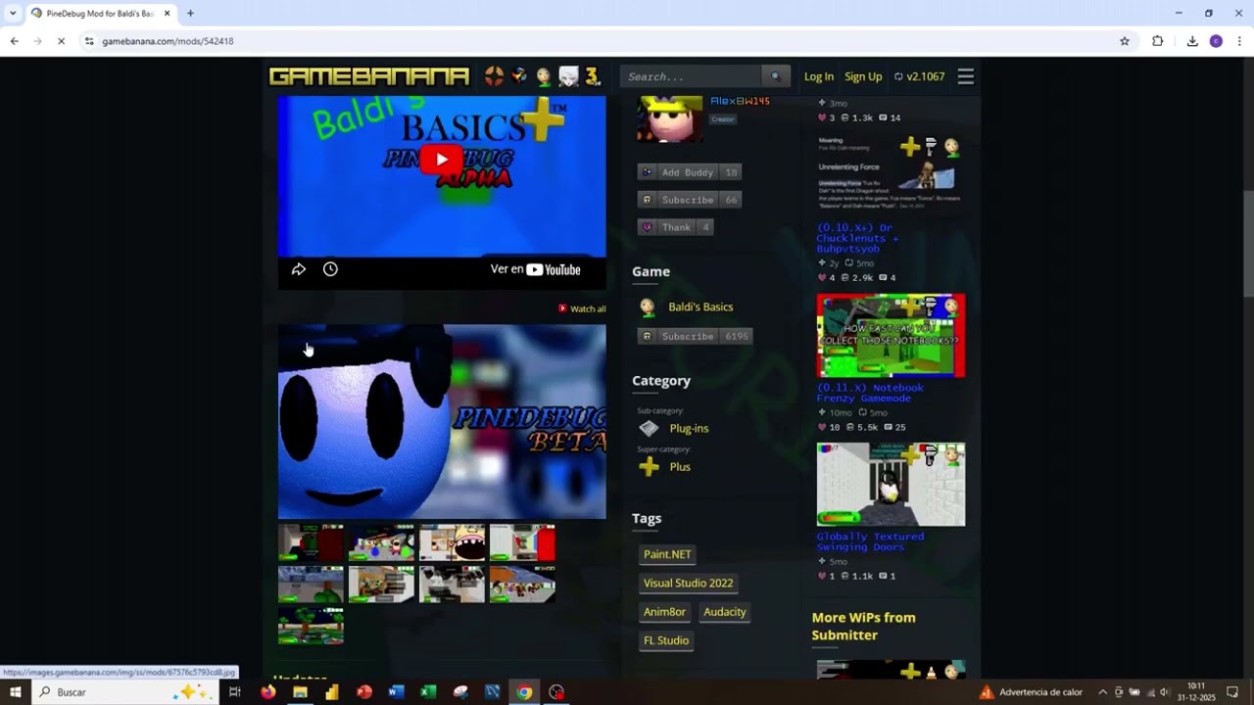The width and height of the screenshot is (1254, 705).
Task: Click the Watch all videos link
Action: point(583,308)
